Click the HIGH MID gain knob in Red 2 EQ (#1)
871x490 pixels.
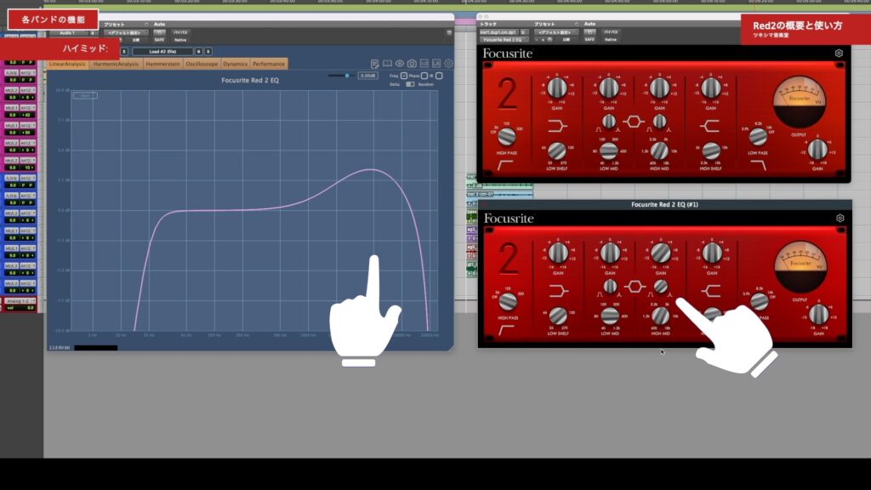tap(660, 253)
